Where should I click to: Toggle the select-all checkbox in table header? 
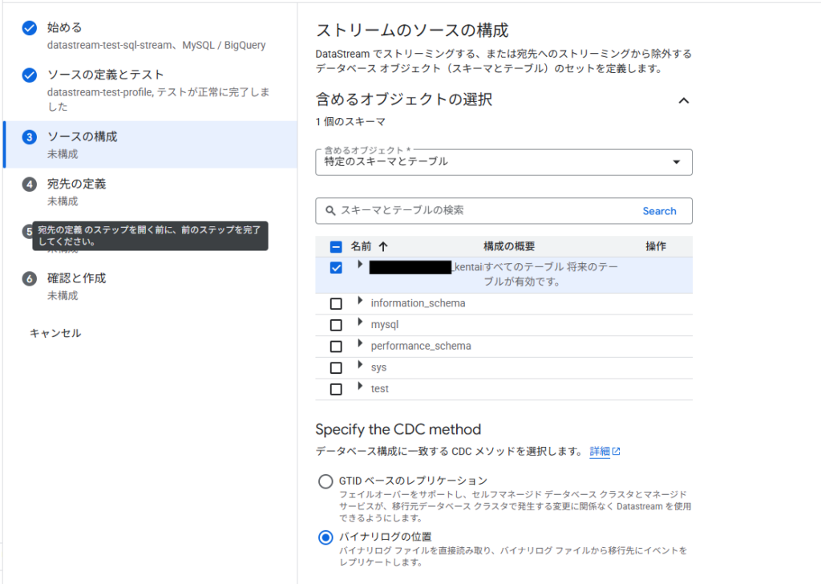[x=336, y=247]
